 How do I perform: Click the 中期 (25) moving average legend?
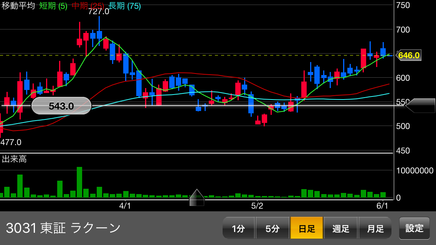(x=88, y=6)
